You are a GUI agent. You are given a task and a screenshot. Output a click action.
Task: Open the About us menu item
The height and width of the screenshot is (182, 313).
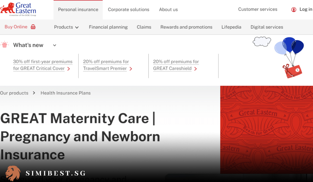pos(168,9)
